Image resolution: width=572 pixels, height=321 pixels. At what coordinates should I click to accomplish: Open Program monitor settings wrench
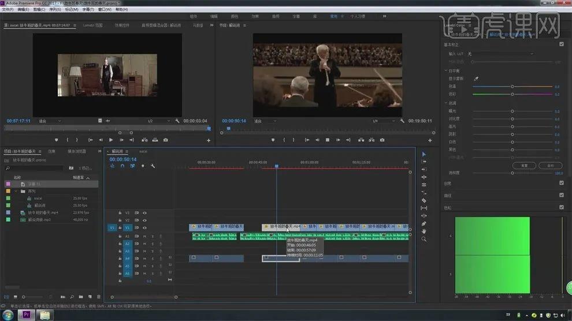point(402,121)
